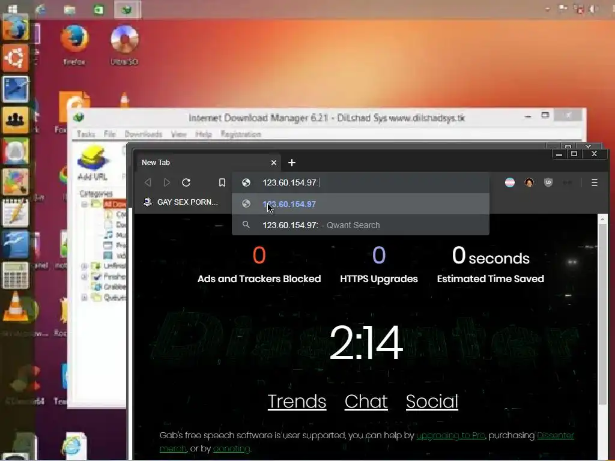Click the Estimated Time Saved counter
Screen dimensions: 615x461
490,265
